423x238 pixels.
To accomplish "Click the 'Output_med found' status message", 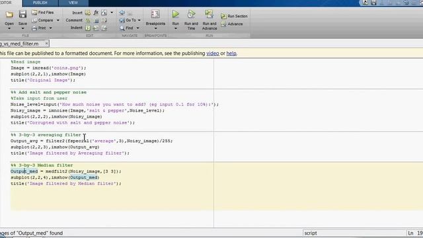I will (x=31, y=233).
